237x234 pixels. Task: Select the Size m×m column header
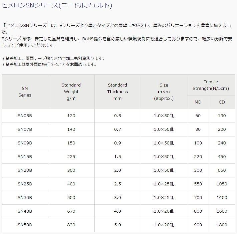coord(164,92)
